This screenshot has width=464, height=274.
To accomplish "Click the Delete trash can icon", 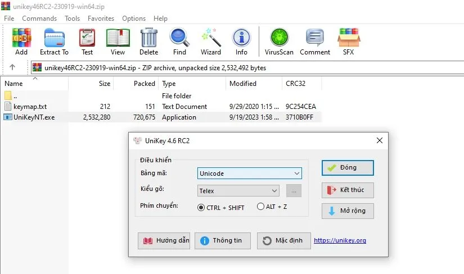I will pos(148,42).
